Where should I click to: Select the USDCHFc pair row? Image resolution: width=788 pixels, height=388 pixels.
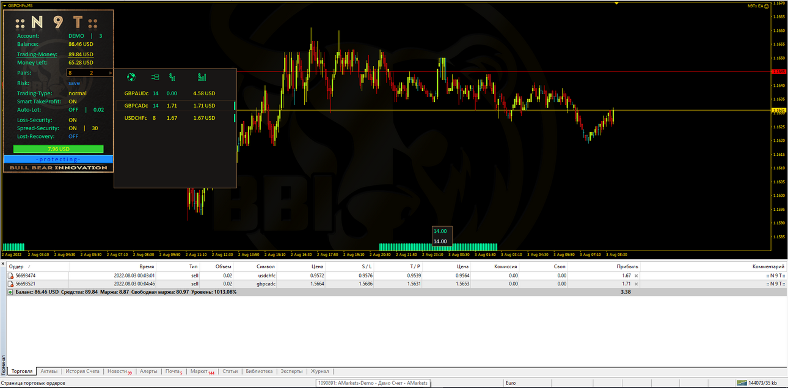pos(175,118)
